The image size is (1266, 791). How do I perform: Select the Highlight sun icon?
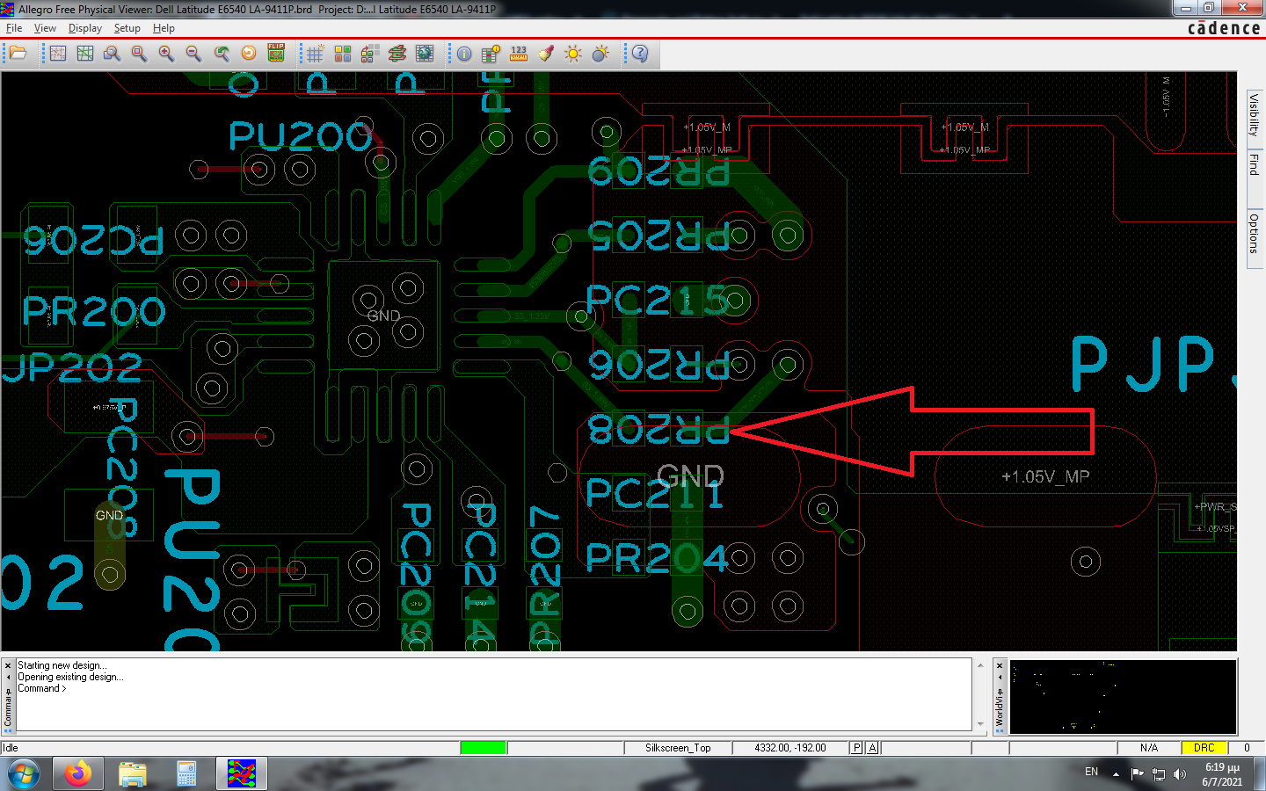pos(573,54)
